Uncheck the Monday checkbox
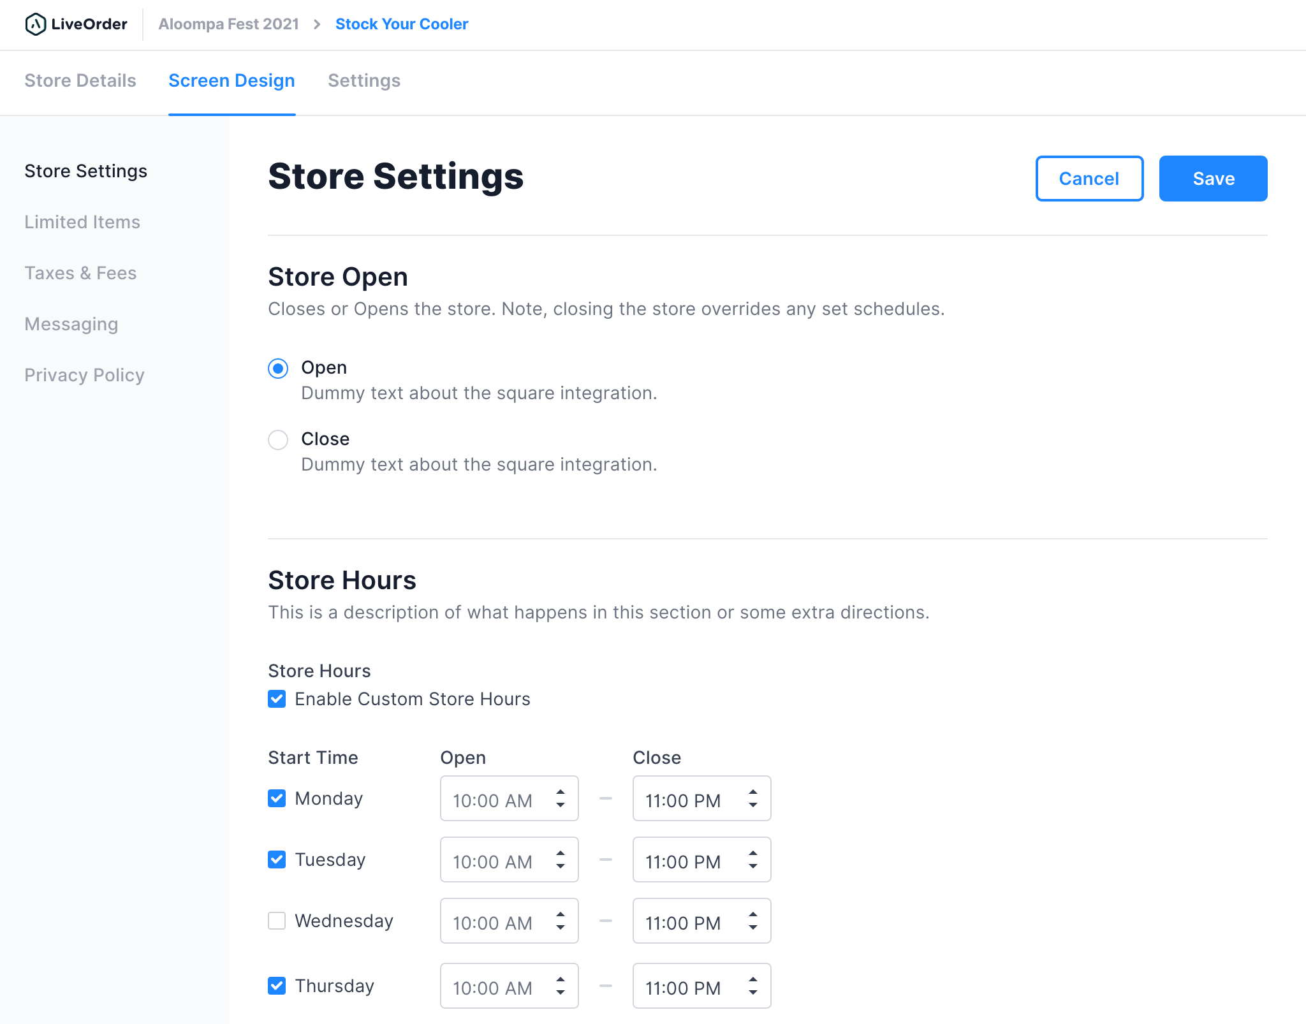Image resolution: width=1306 pixels, height=1024 pixels. (x=277, y=798)
